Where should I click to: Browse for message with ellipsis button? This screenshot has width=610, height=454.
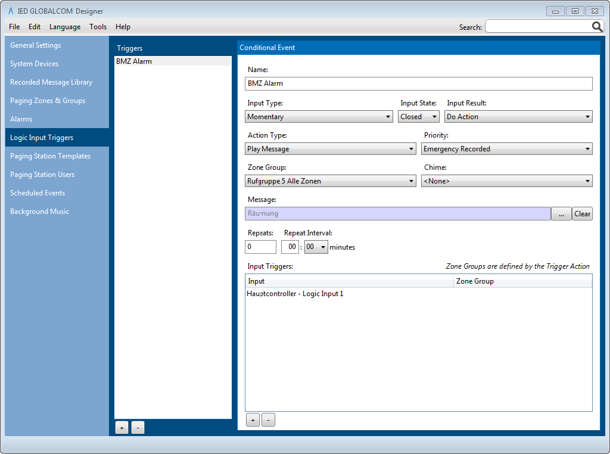tap(561, 214)
